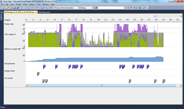Open Solution Explorer from the toolbar icon
The image size is (184, 109).
pyautogui.click(x=128, y=8)
